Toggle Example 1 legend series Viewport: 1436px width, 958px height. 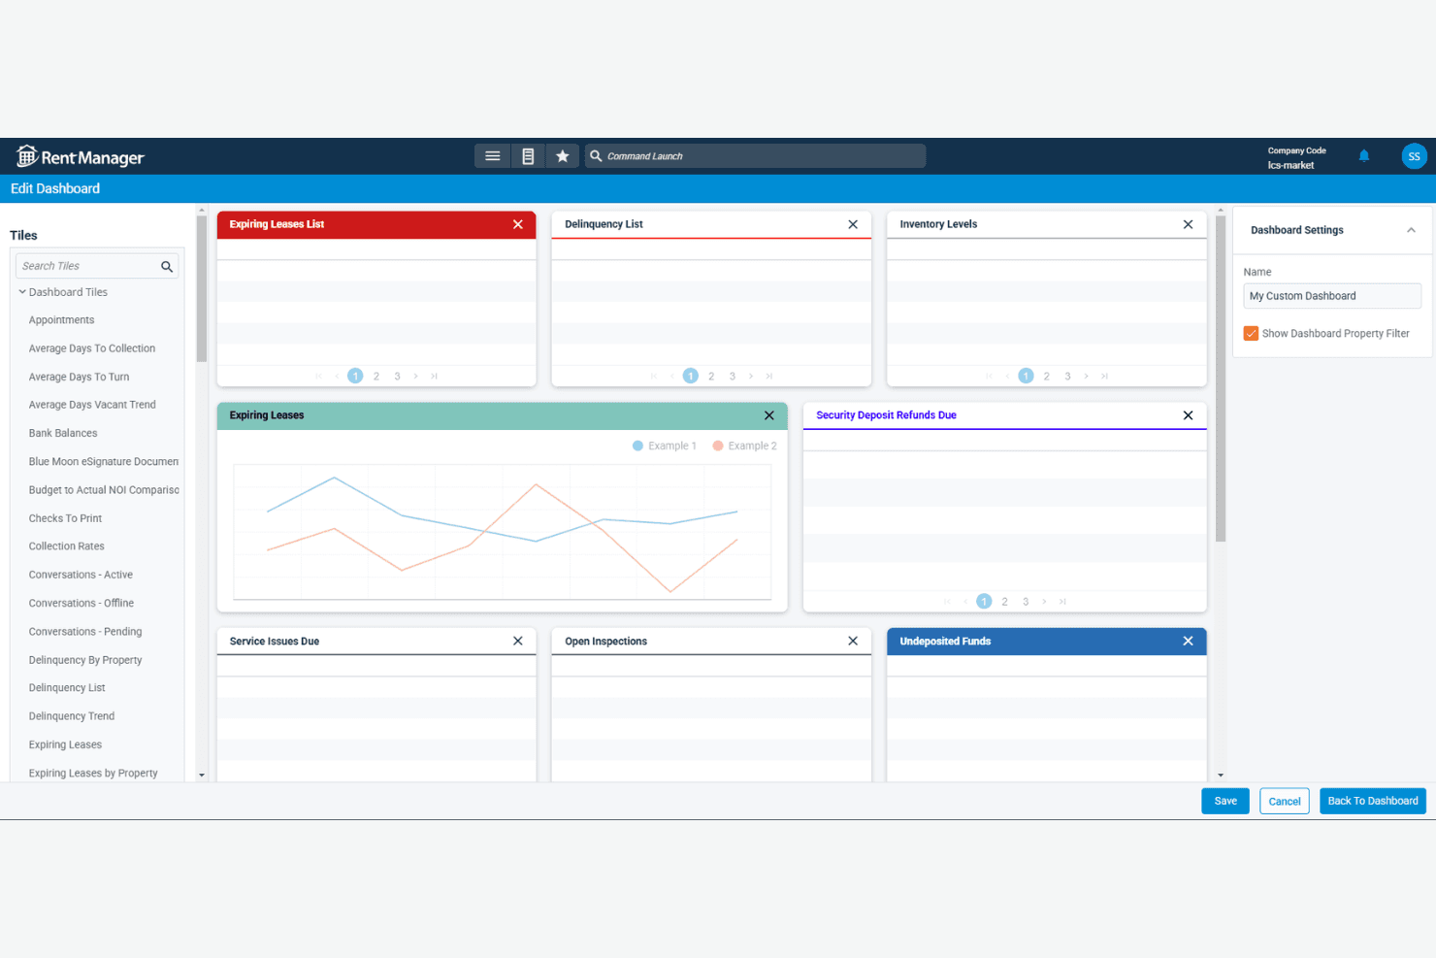pyautogui.click(x=665, y=446)
